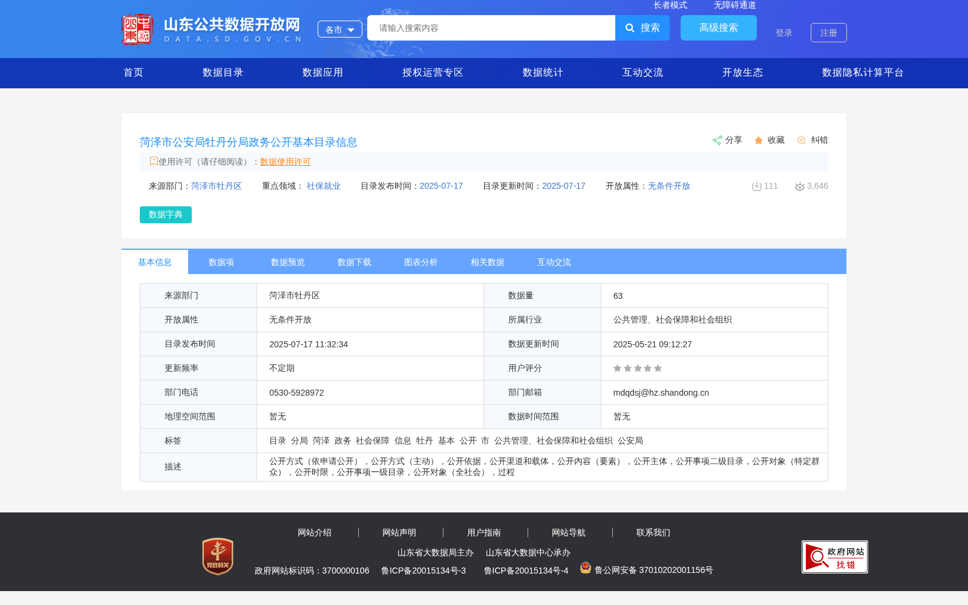Switch to the 数据预览 tab
Image resolution: width=968 pixels, height=605 pixels.
pyautogui.click(x=288, y=262)
